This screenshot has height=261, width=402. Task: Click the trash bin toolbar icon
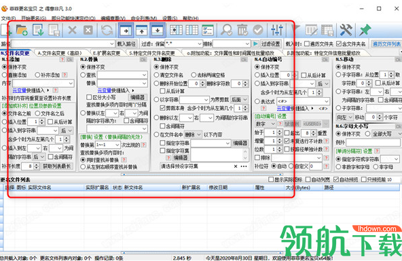[242, 30]
